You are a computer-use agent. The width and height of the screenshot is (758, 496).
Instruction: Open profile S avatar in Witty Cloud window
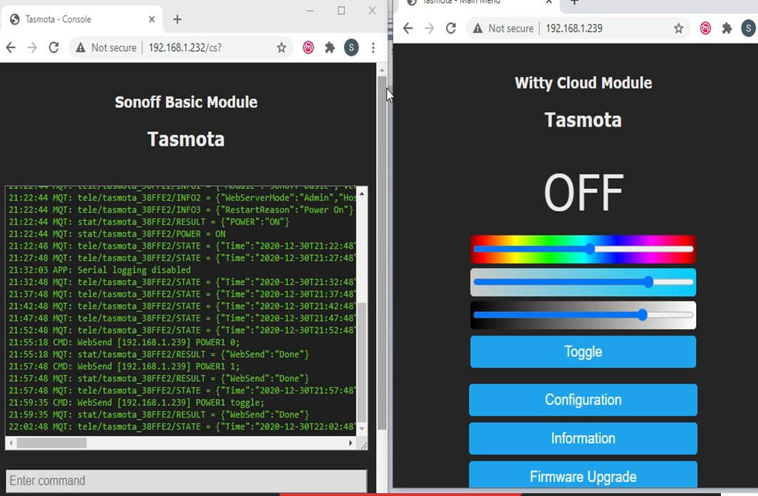pos(748,28)
